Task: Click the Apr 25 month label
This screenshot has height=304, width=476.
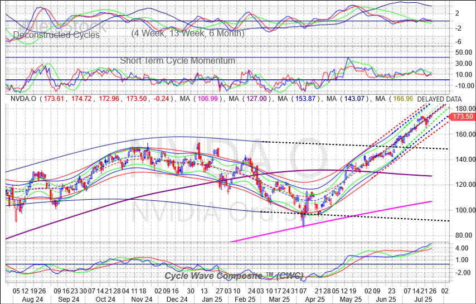Action: (315, 299)
